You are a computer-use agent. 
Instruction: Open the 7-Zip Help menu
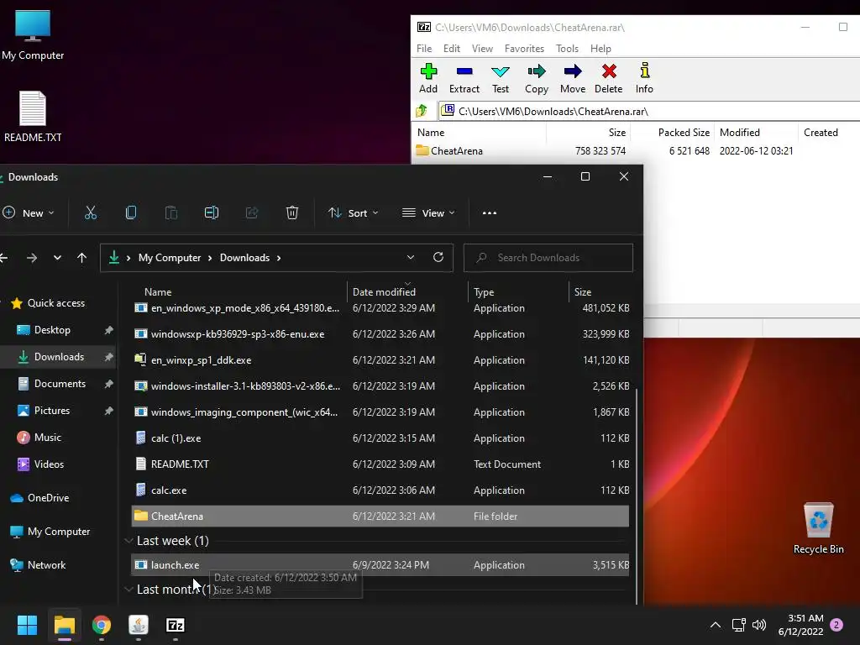tap(600, 48)
